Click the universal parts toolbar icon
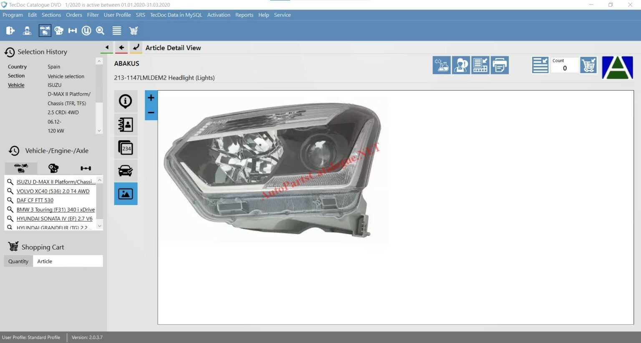This screenshot has width=641, height=343. [x=86, y=30]
